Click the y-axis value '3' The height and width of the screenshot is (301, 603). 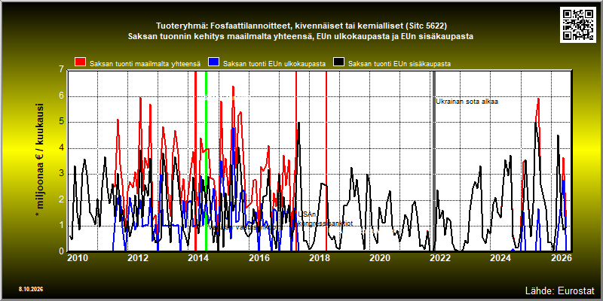(62, 174)
